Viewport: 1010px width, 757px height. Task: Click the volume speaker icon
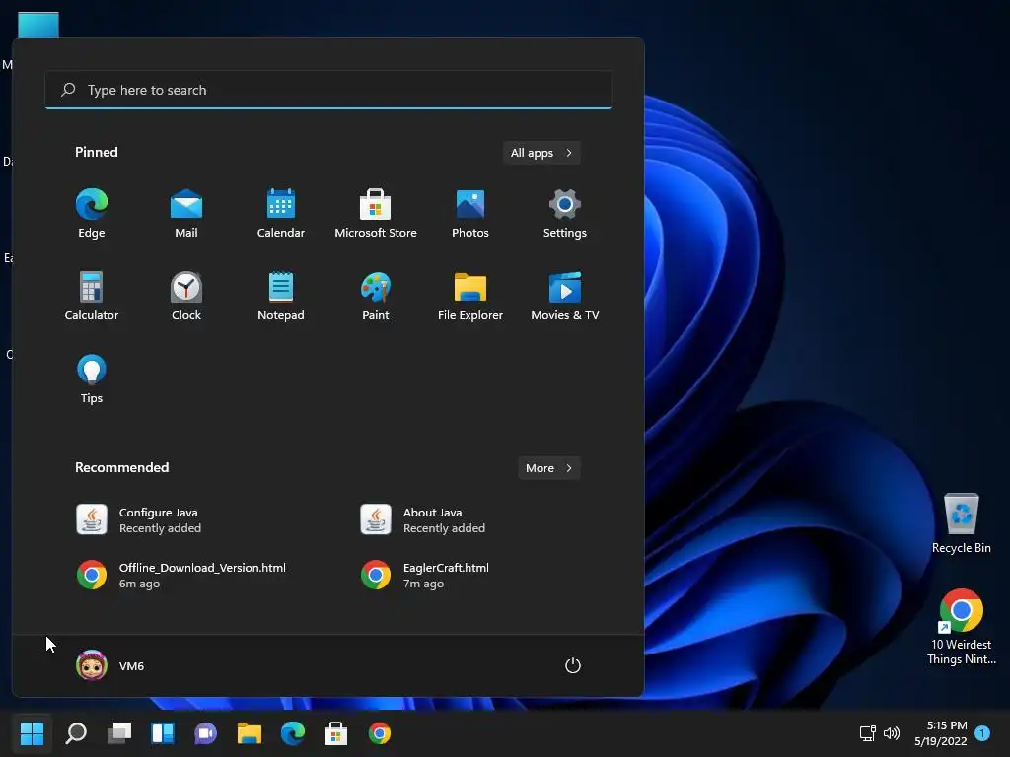tap(892, 733)
